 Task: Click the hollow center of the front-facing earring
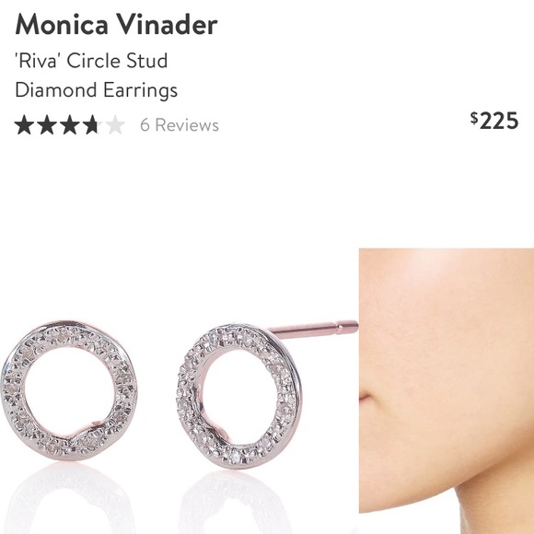pos(70,389)
